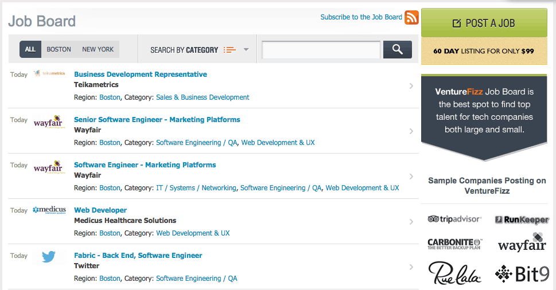Click the TripAdvisor logo in sidebar

pos(454,219)
